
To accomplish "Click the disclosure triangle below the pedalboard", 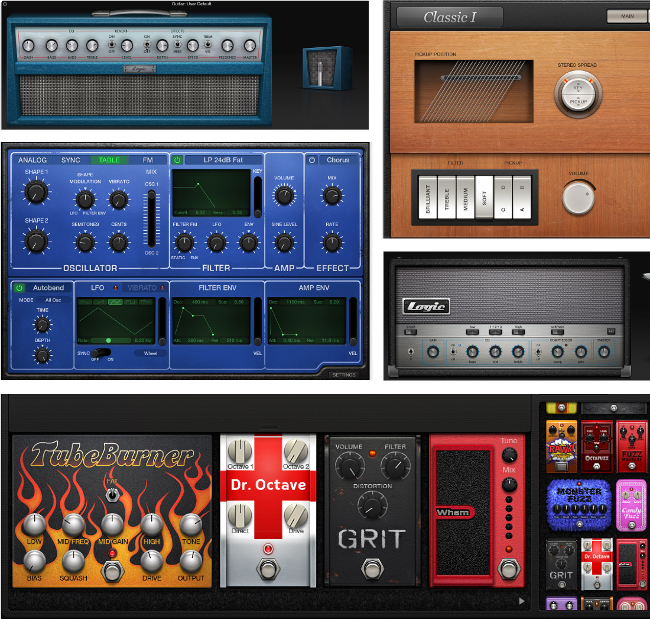I will click(x=522, y=601).
